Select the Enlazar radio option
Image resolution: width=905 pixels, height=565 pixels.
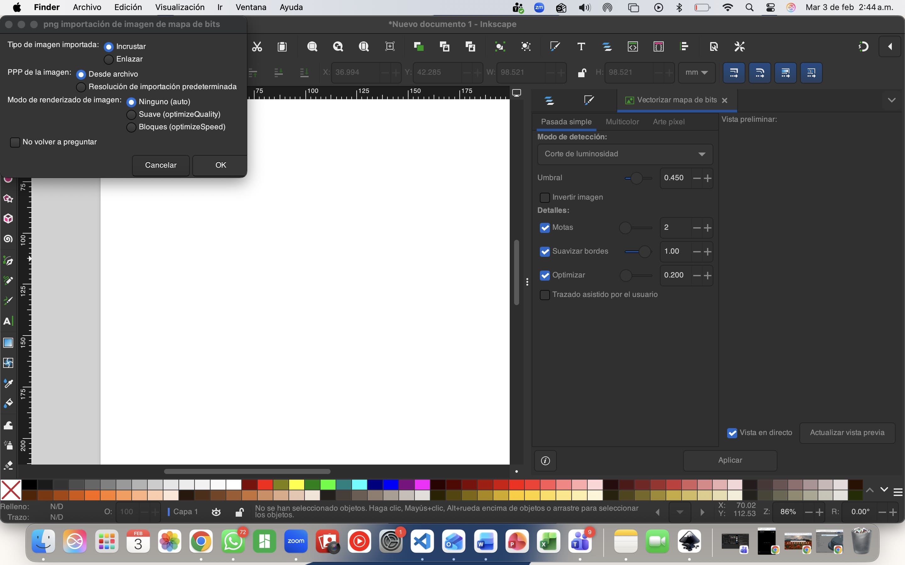(108, 59)
